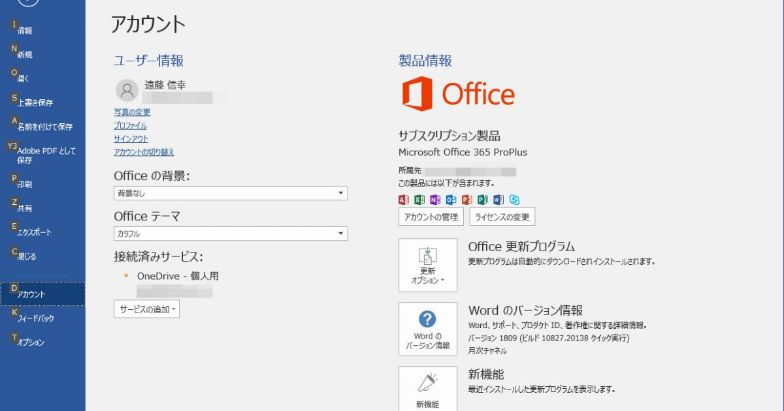Screen dimensions: 784x411
Task: Click the Microsoft Office 365 ProPlus text
Action: [463, 152]
